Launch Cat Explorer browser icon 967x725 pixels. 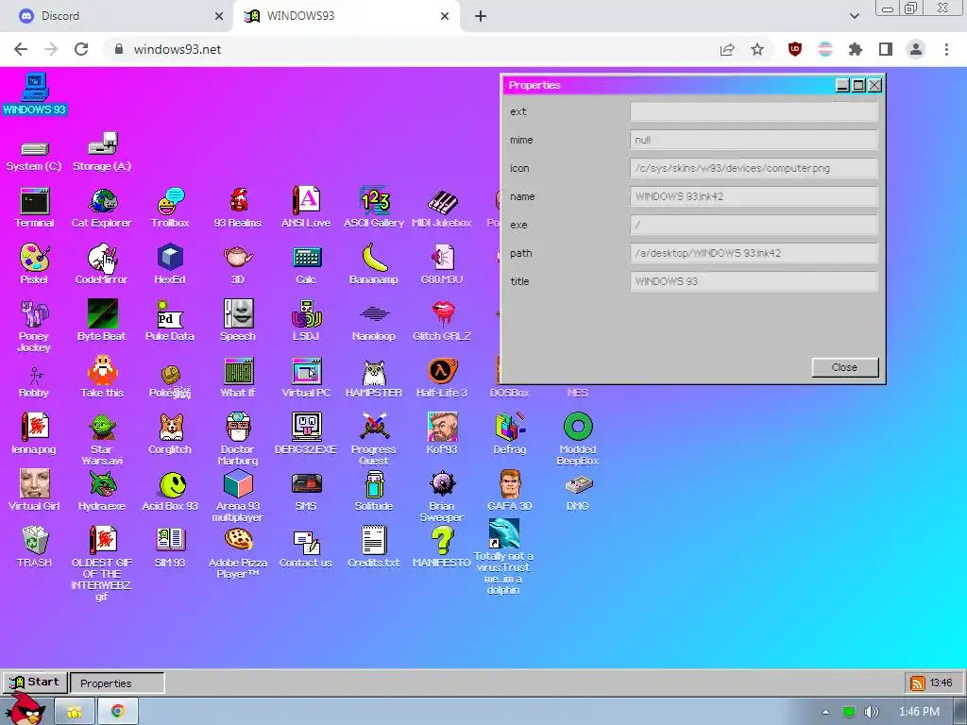coord(102,208)
